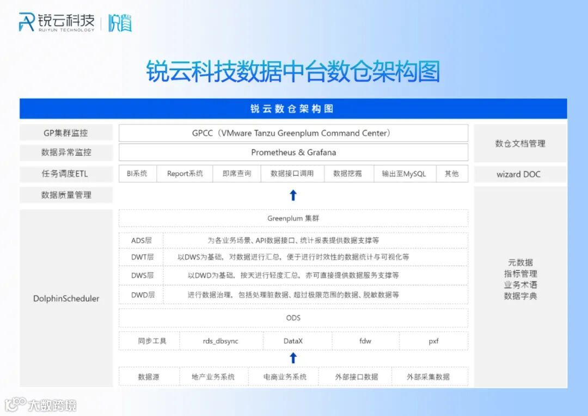Select the 数据异常监控 label
588x416 pixels.
[66, 152]
